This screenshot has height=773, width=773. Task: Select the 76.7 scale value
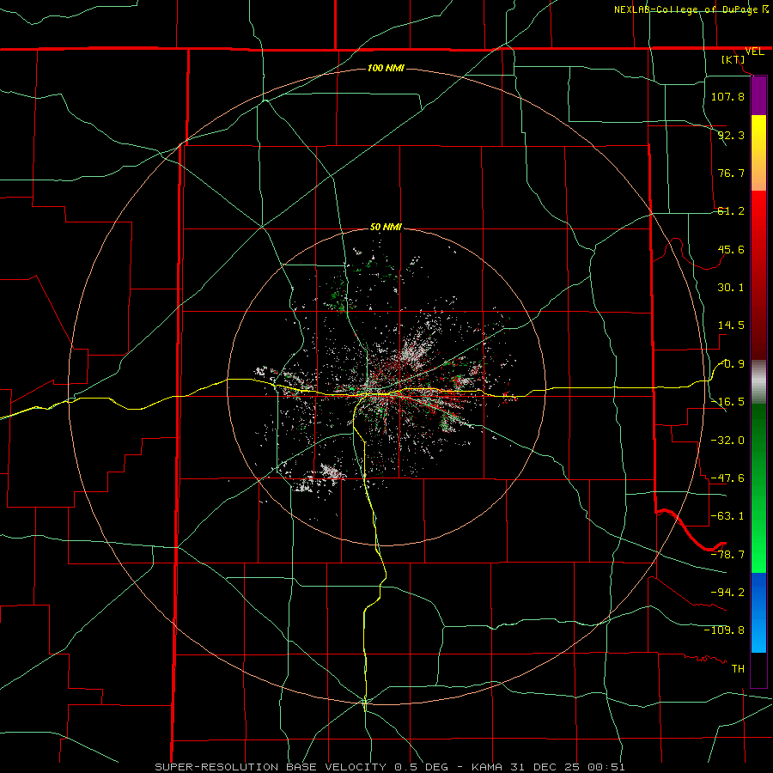coord(731,173)
